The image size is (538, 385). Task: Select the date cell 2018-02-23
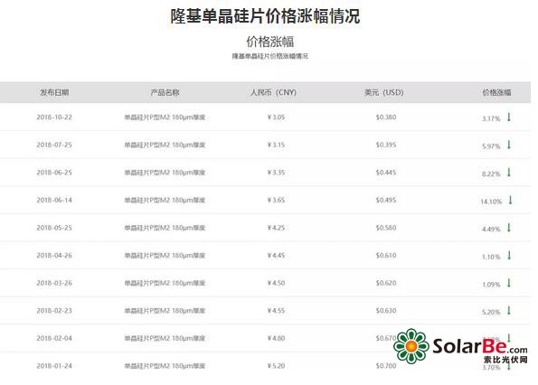pos(54,311)
